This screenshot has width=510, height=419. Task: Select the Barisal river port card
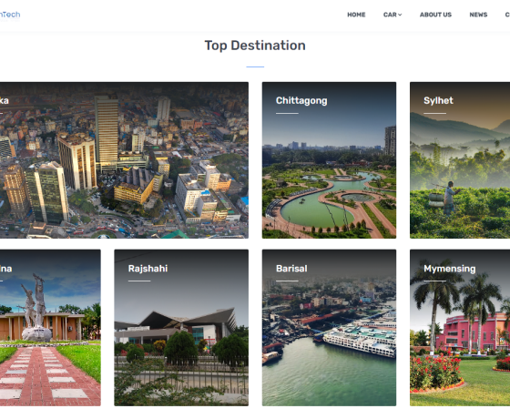click(x=329, y=328)
